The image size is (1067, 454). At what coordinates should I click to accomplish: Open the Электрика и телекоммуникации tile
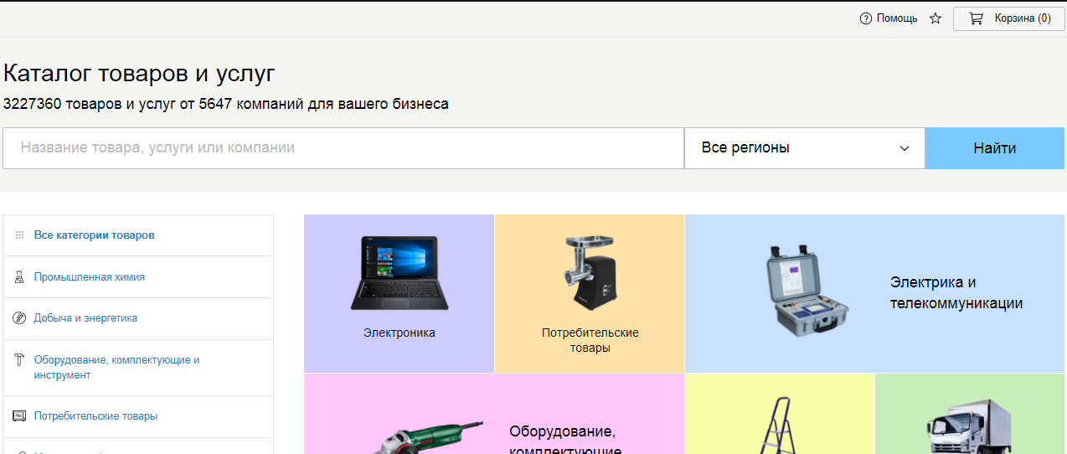875,293
